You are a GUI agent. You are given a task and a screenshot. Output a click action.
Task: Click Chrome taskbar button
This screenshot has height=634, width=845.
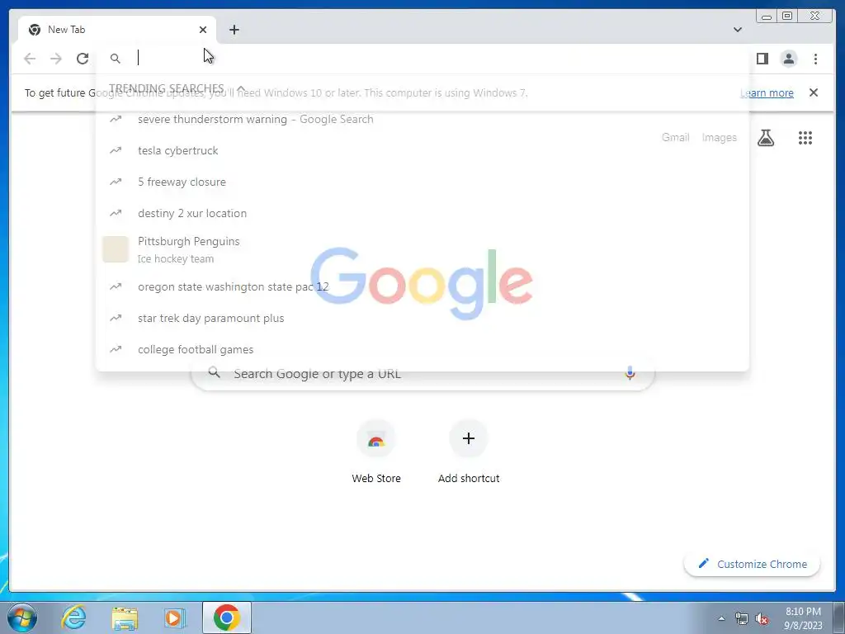pos(227,617)
